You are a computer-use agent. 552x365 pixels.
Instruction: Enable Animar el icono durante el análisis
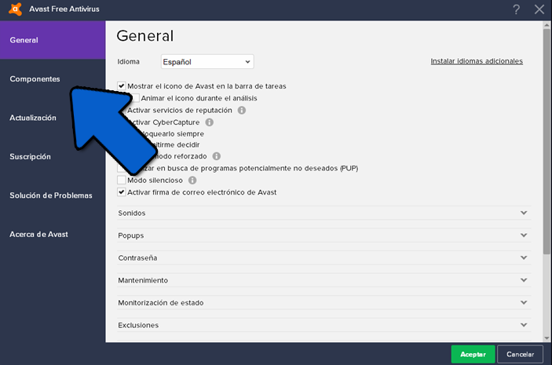(136, 98)
